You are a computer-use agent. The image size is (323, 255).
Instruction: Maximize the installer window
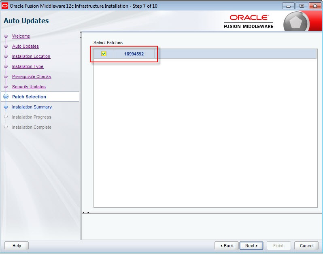[x=302, y=6]
